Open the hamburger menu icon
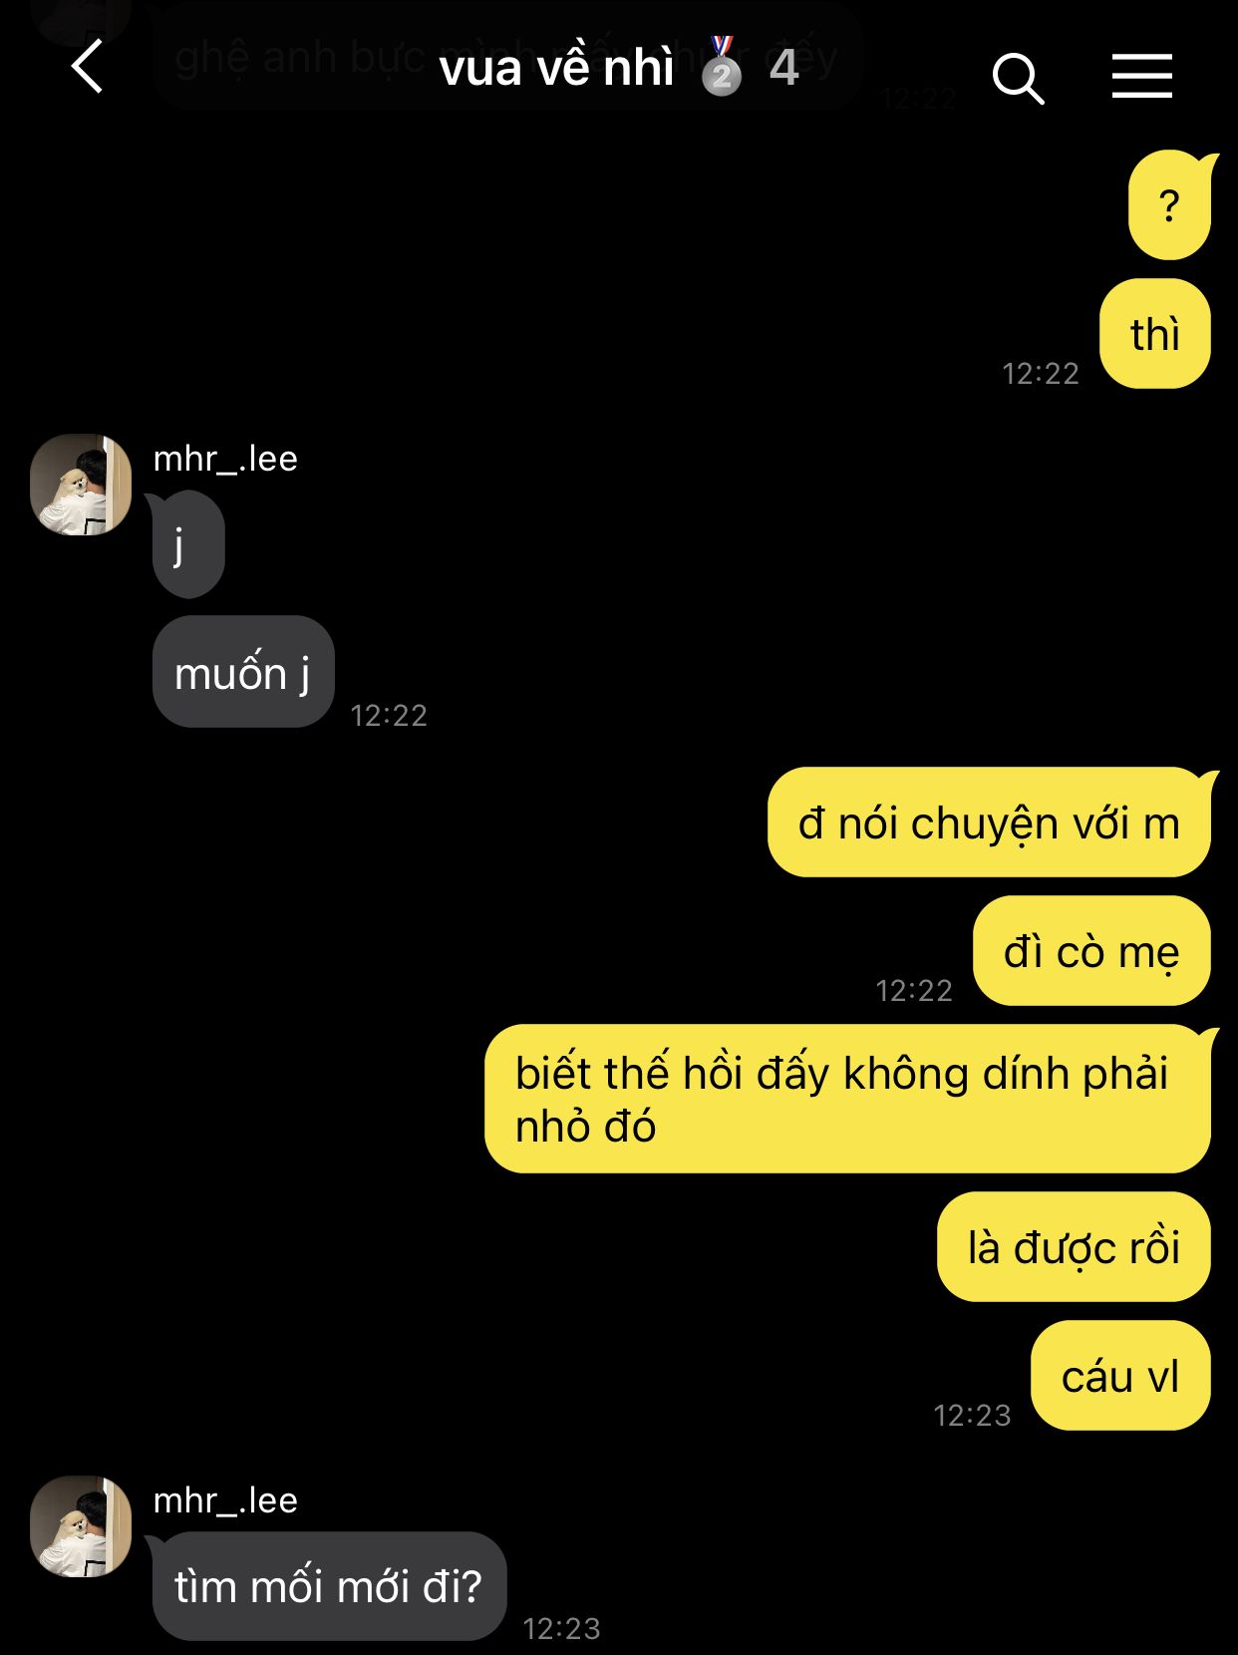The width and height of the screenshot is (1238, 1655). [x=1142, y=76]
